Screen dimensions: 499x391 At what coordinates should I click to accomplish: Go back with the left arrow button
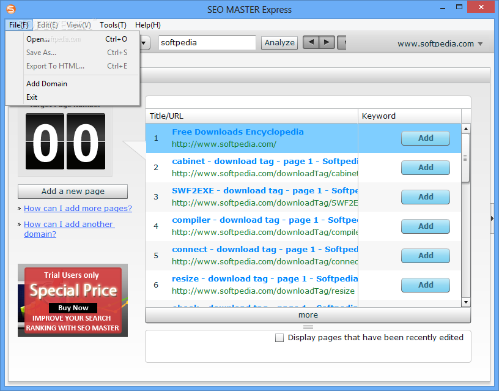[311, 42]
